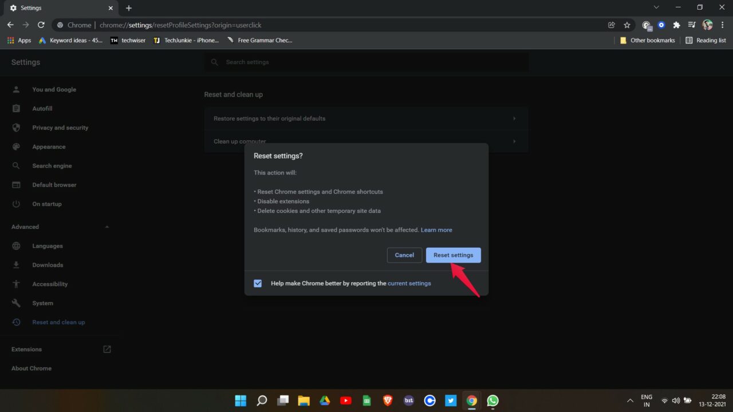
Task: Cancel the Reset settings dialog
Action: [x=404, y=255]
